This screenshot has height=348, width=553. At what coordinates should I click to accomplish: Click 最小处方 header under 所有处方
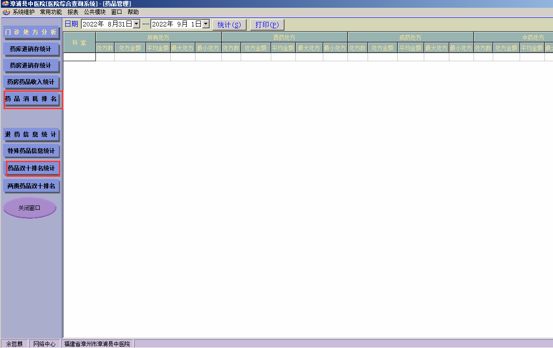(208, 47)
